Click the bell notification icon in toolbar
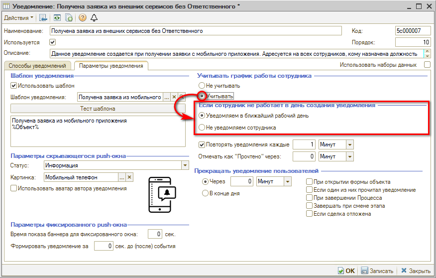 coord(94,18)
